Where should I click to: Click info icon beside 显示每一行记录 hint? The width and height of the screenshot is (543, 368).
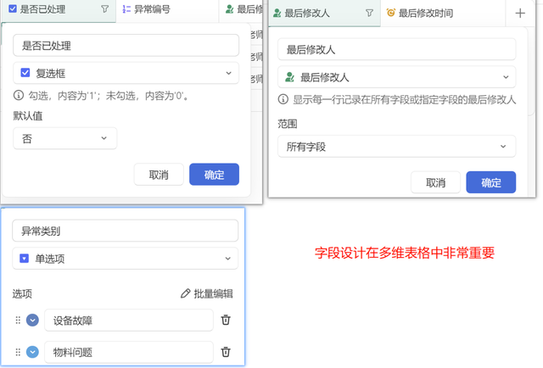[x=283, y=99]
